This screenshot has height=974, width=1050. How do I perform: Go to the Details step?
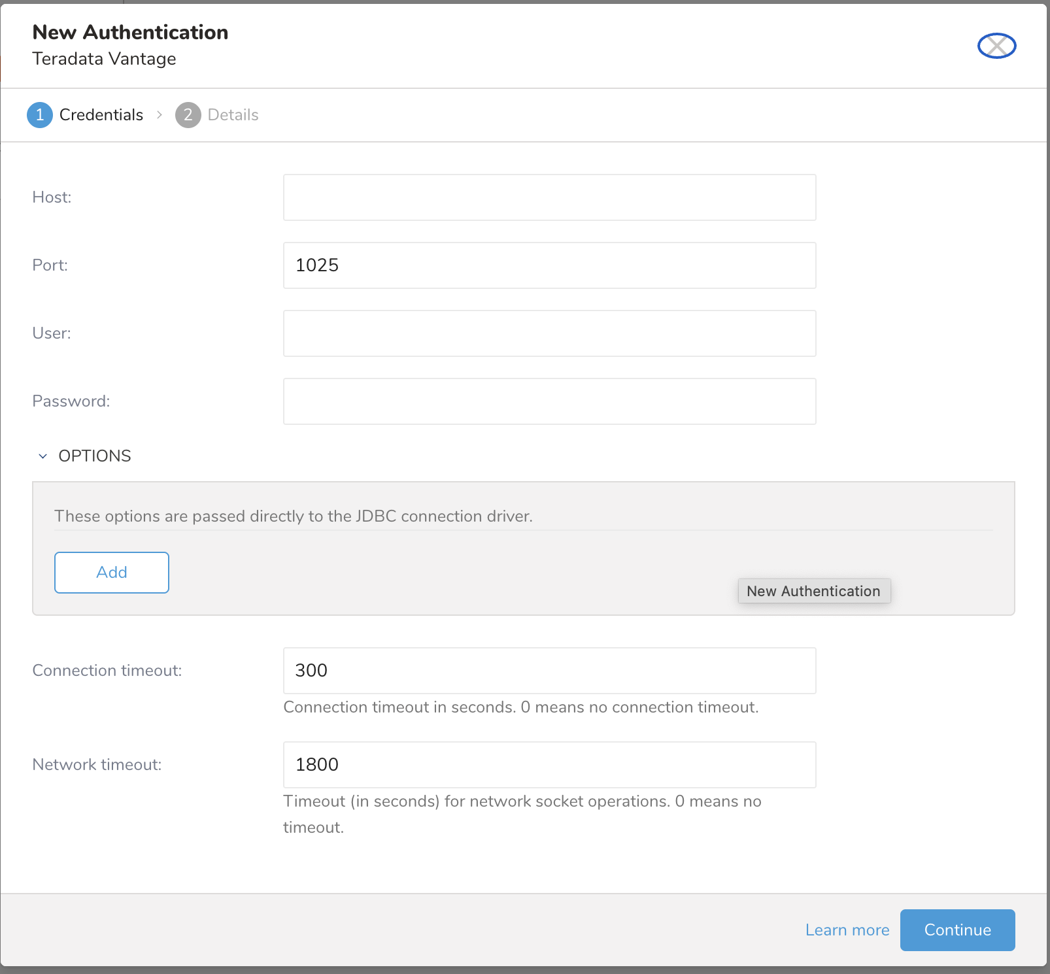tap(233, 115)
